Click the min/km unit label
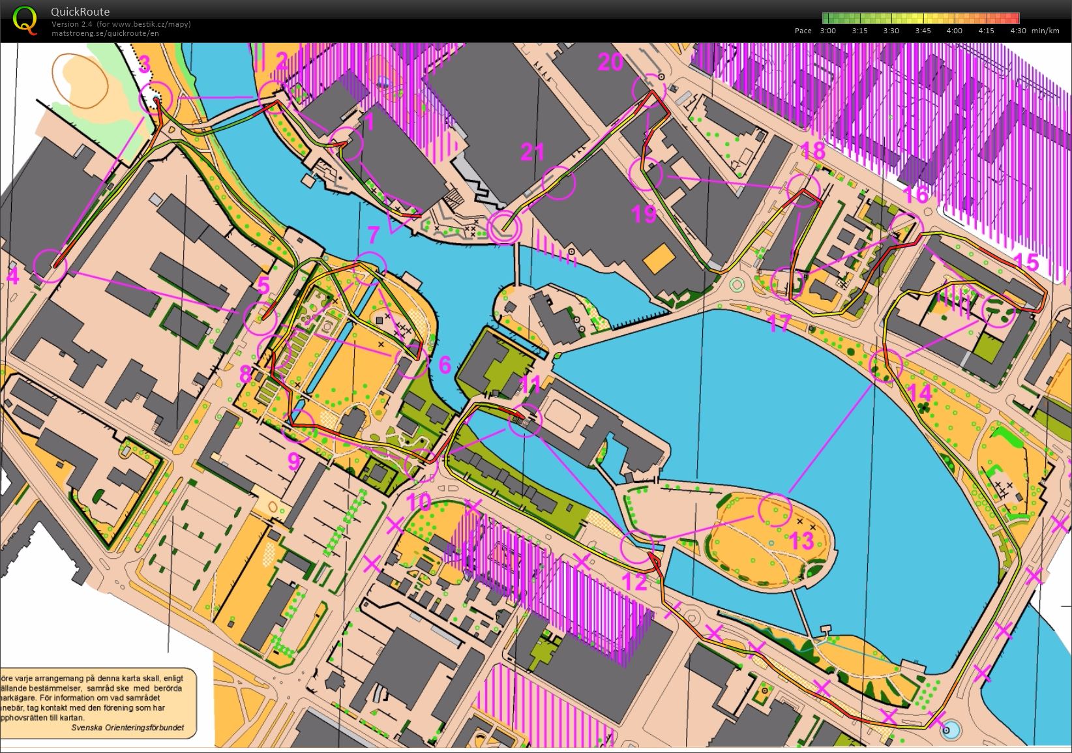Screen dimensions: 1072x753 (1045, 31)
